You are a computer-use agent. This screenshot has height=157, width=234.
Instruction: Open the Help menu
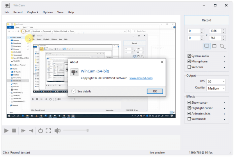[71, 12]
